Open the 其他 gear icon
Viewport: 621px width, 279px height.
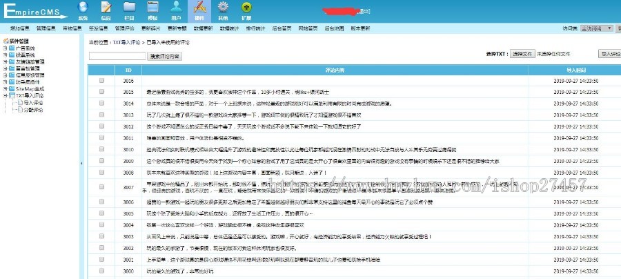point(223,7)
